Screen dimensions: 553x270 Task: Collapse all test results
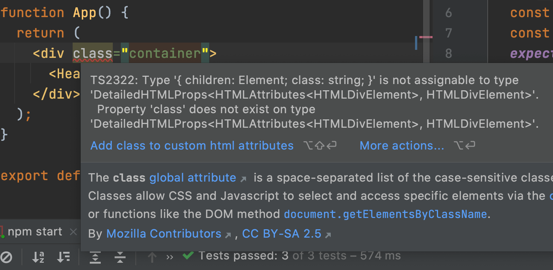click(x=120, y=257)
